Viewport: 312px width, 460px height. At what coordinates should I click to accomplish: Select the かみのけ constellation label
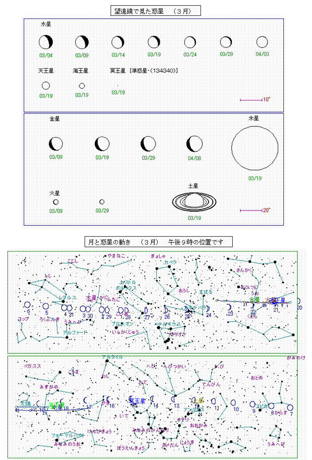click(296, 358)
